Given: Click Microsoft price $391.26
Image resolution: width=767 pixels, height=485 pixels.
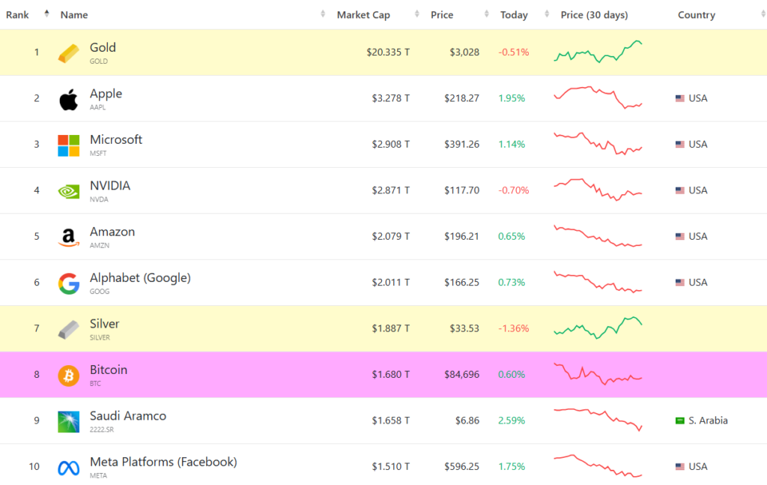Looking at the screenshot, I should (x=461, y=145).
